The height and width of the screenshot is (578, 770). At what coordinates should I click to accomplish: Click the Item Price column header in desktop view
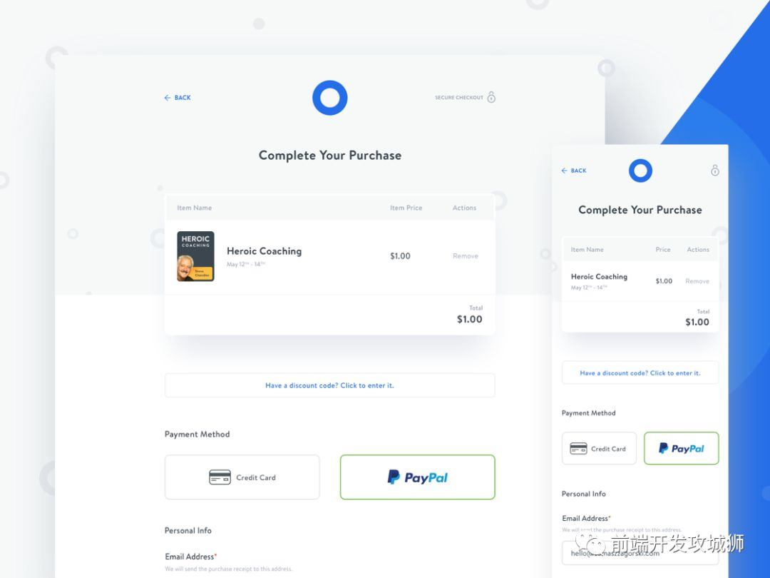click(x=406, y=208)
